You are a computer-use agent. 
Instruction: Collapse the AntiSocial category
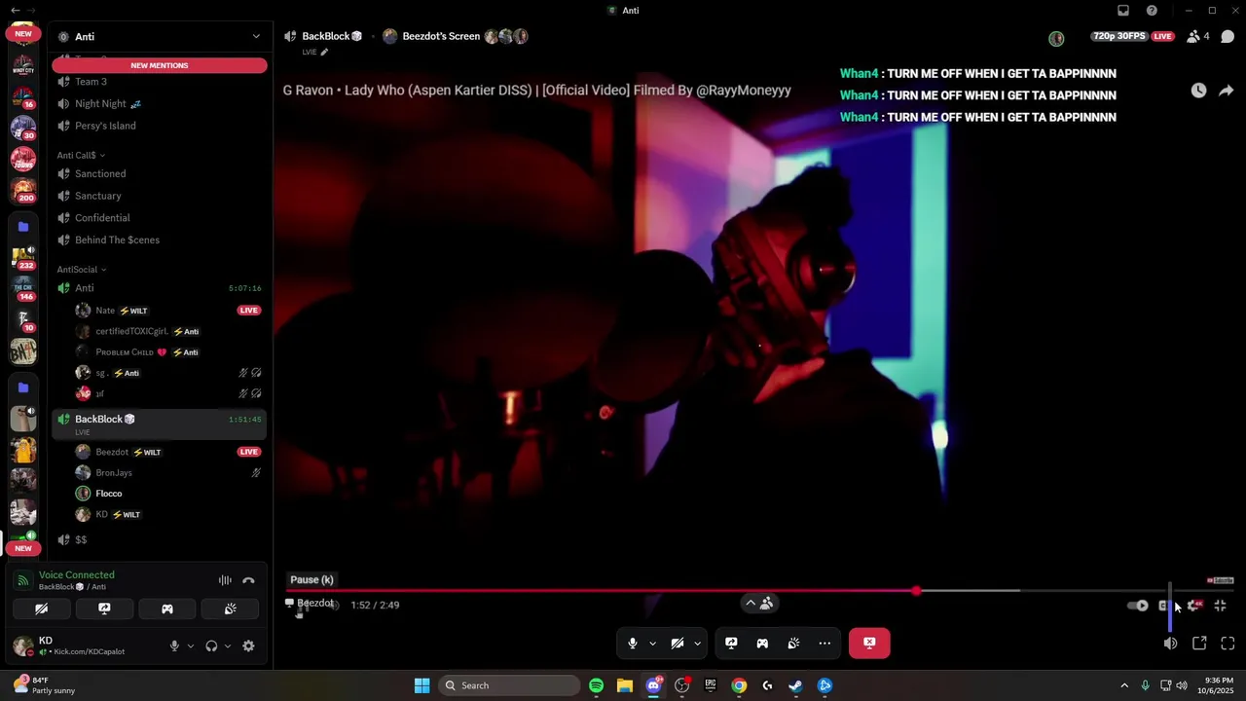coord(82,270)
